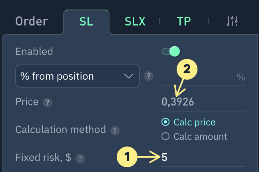Screen dimensions: 259x172
Task: Select the Calc price radio option
Action: [x=165, y=122]
